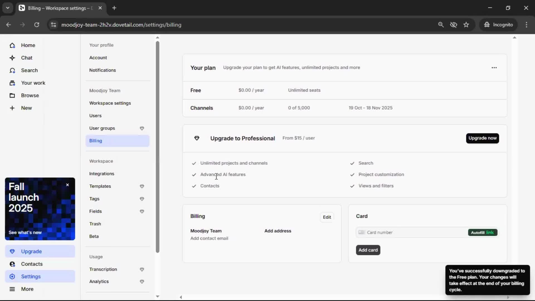This screenshot has height=301, width=535.
Task: Toggle the bookmark star in address bar
Action: coord(466,25)
